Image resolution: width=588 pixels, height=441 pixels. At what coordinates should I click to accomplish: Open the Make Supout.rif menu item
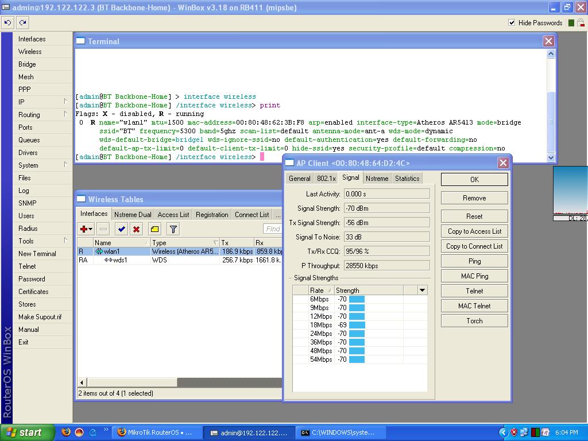coord(40,317)
